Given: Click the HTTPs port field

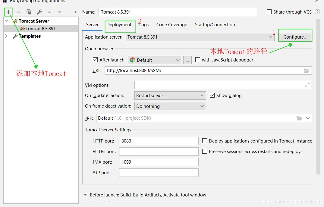Looking at the screenshot, I should (159, 152).
